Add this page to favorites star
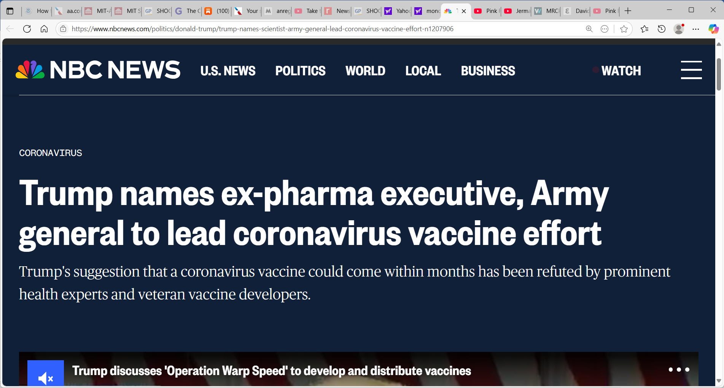 (624, 29)
